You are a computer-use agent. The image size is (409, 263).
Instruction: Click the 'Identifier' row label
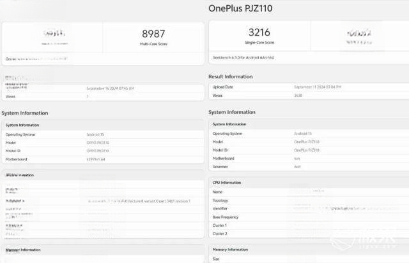click(220, 209)
